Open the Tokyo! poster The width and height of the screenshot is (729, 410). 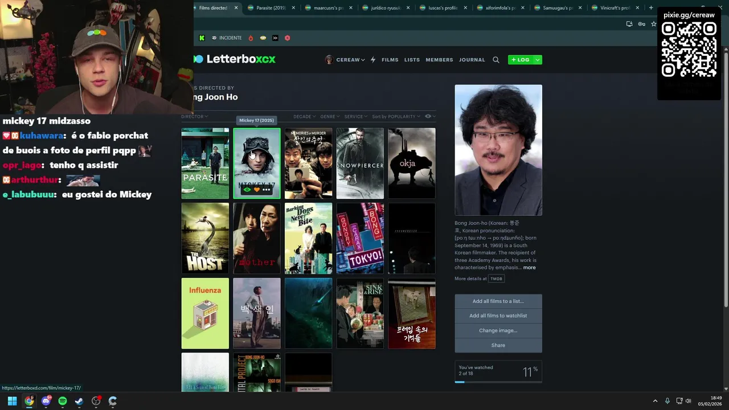[x=360, y=239]
